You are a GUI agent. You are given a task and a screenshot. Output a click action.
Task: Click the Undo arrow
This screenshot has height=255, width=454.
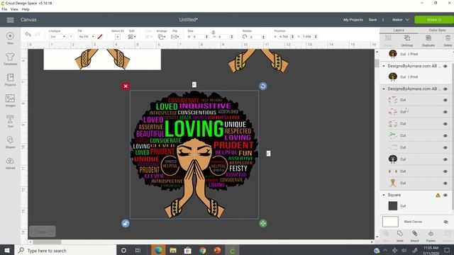(28, 35)
